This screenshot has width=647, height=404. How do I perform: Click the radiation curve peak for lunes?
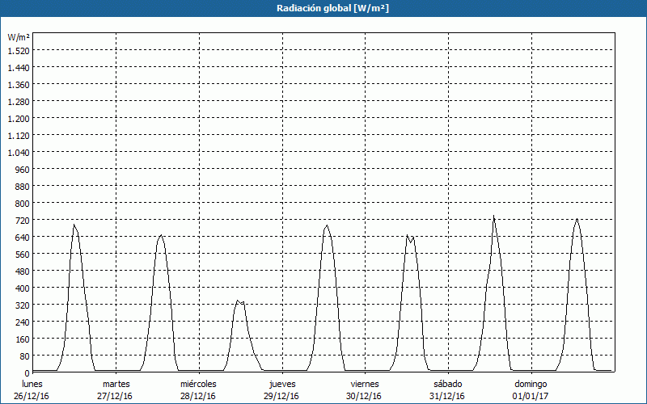point(74,225)
